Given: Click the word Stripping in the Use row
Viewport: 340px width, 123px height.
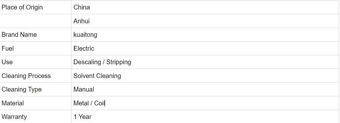Looking at the screenshot, I should tap(119, 62).
